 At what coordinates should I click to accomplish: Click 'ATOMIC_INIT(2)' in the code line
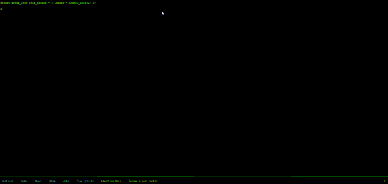tap(80, 3)
